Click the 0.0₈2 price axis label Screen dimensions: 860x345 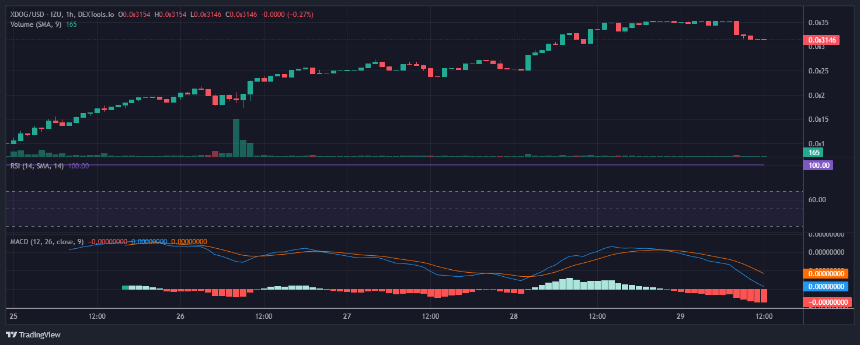pyautogui.click(x=816, y=95)
